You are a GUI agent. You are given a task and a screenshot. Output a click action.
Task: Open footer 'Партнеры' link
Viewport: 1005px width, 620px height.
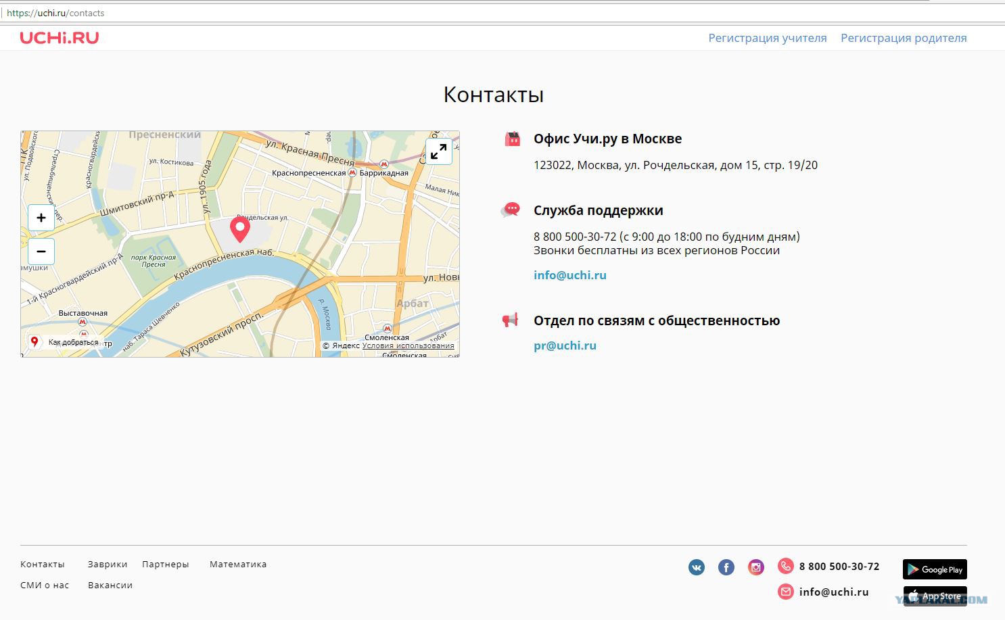point(166,564)
